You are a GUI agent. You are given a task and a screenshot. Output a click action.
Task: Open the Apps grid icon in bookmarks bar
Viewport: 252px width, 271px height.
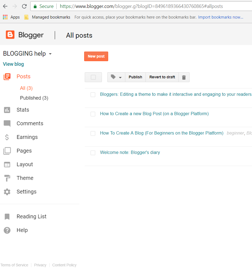[5, 17]
